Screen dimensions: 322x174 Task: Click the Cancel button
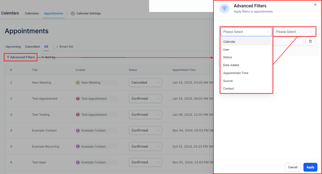[x=293, y=167]
